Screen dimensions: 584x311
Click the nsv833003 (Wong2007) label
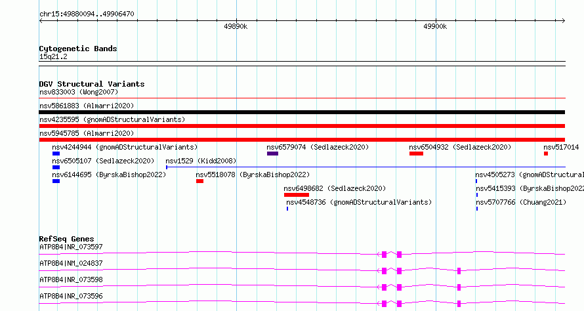[79, 92]
